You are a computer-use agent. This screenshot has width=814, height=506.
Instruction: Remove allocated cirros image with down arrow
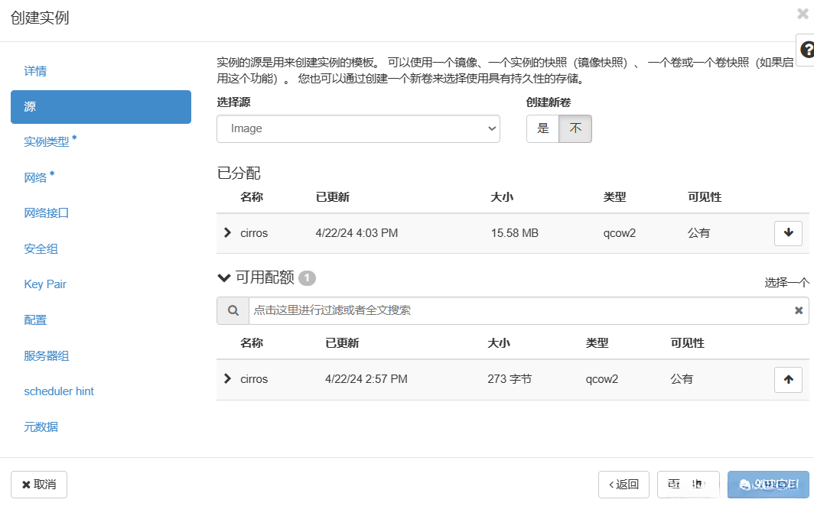pyautogui.click(x=788, y=233)
